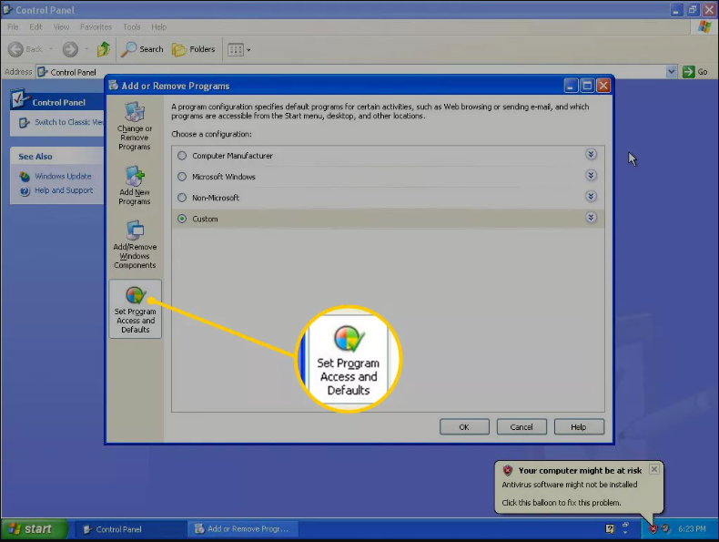Click the computer might be at risk balloon
The height and width of the screenshot is (542, 719).
[x=579, y=486]
